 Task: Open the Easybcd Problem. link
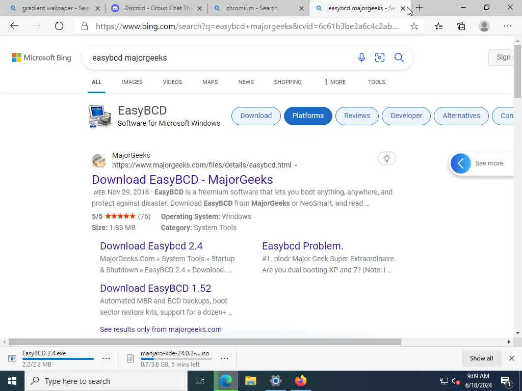(x=303, y=246)
